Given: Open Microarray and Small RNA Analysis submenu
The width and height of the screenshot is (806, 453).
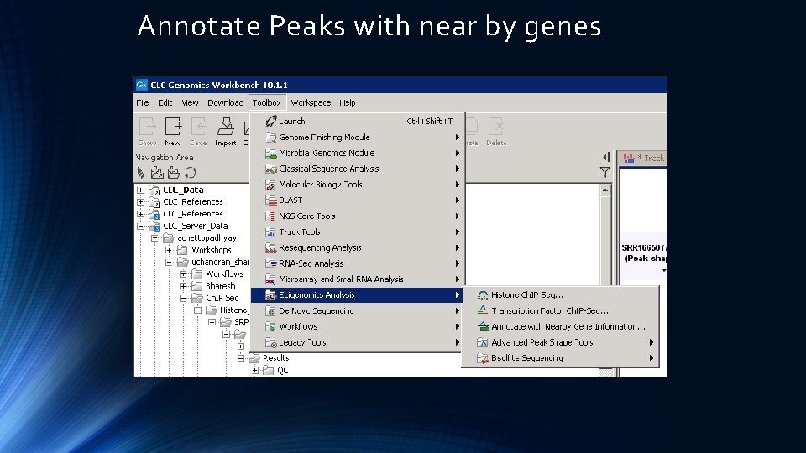Looking at the screenshot, I should click(x=358, y=279).
